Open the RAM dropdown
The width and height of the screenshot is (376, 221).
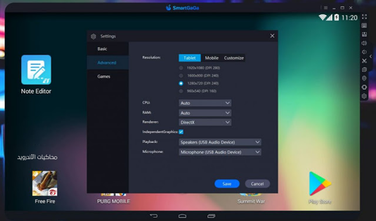[x=205, y=113]
